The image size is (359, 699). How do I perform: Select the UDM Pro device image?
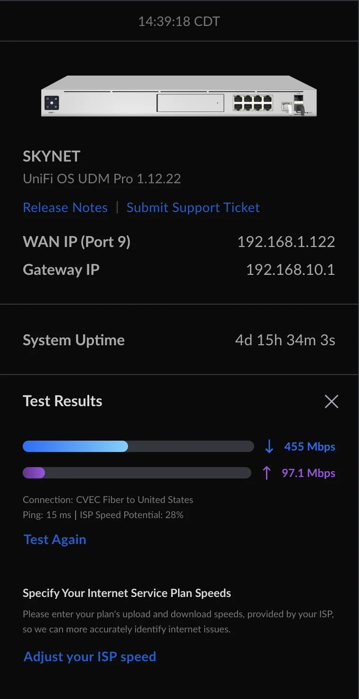[x=179, y=97]
